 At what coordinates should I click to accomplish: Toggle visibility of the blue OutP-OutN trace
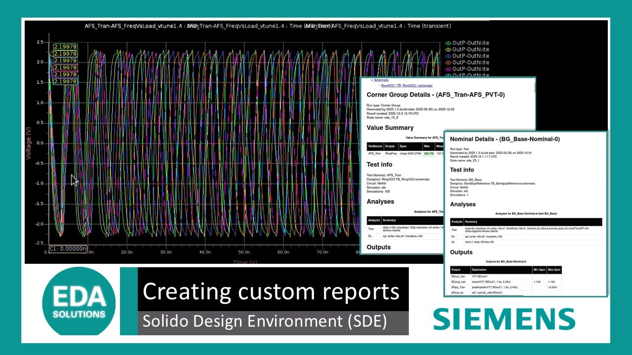tap(448, 56)
